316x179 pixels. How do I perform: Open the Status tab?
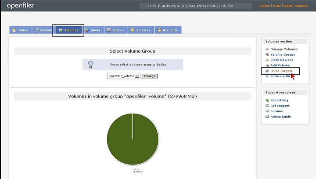[20, 30]
